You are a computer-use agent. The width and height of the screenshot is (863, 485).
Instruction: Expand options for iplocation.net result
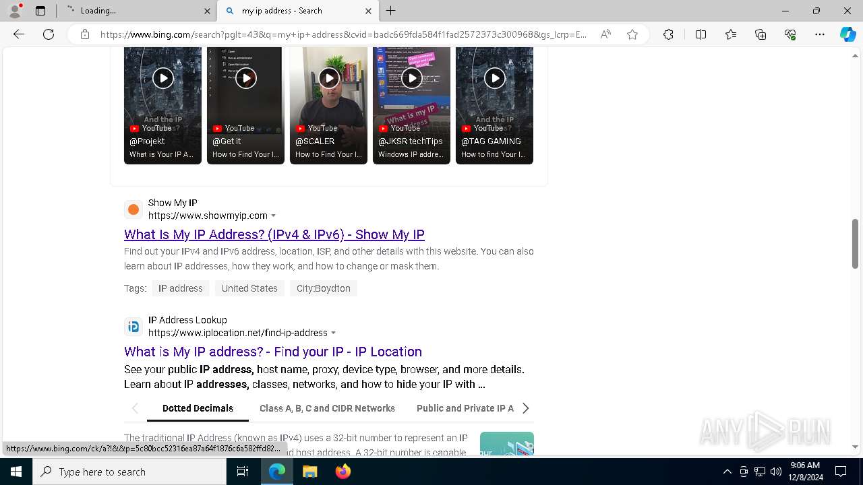[x=333, y=333]
